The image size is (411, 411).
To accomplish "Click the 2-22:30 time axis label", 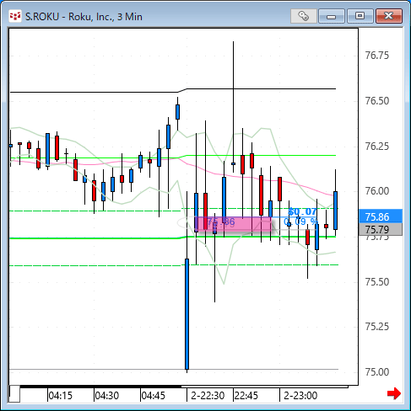I will point(208,396).
